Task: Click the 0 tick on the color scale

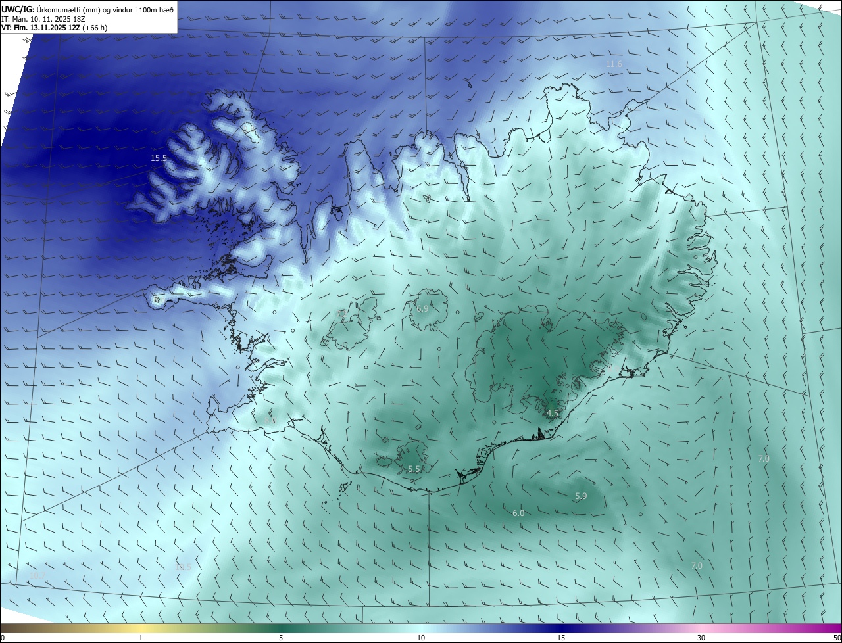Action: 3,638
